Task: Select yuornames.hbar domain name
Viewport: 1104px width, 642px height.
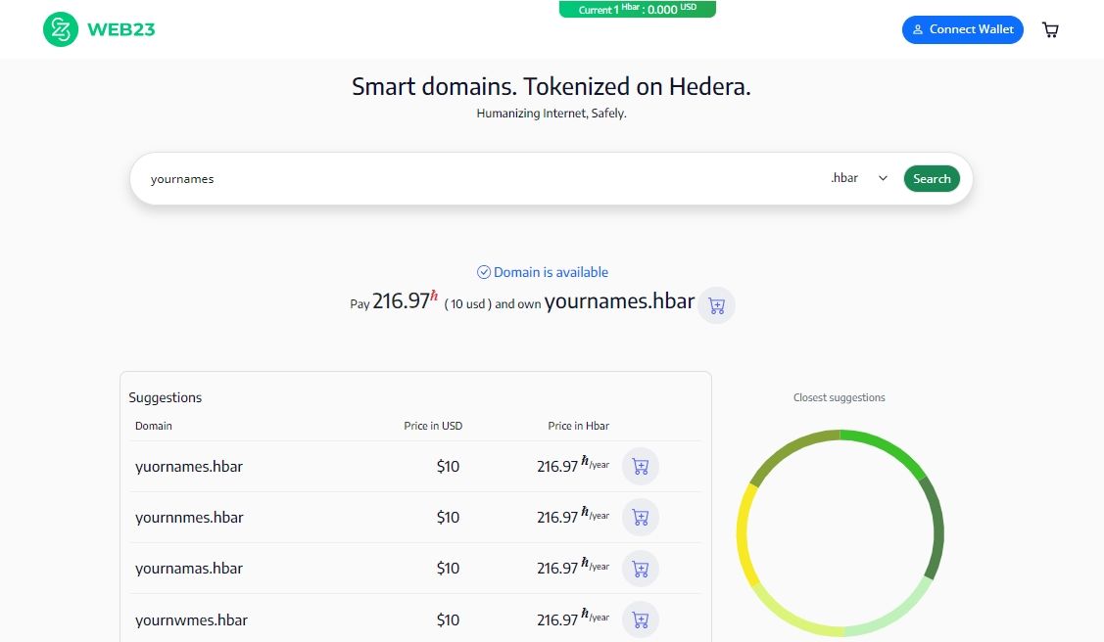Action: coord(189,466)
